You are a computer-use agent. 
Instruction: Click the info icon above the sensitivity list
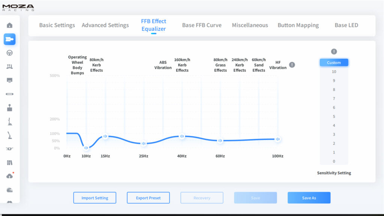(x=333, y=51)
